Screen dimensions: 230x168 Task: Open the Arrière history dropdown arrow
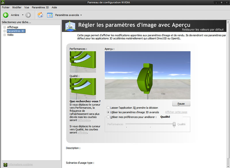click(x=23, y=15)
